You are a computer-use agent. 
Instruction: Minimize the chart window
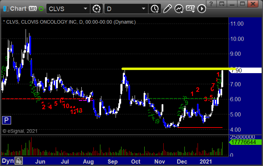point(232,4)
